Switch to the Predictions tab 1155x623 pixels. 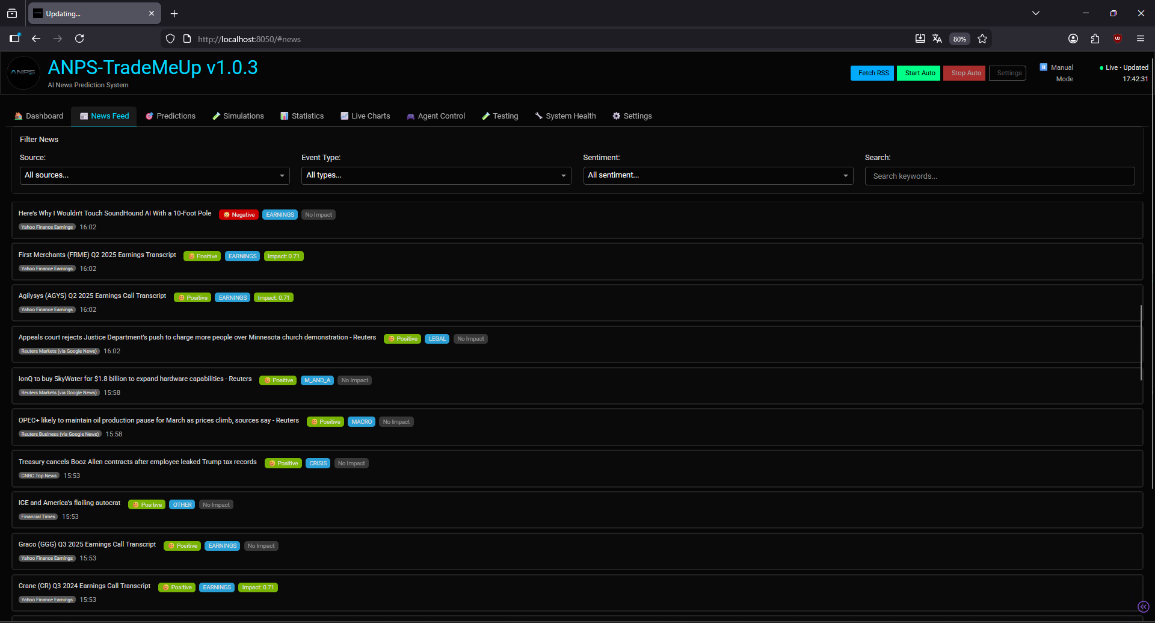point(171,116)
